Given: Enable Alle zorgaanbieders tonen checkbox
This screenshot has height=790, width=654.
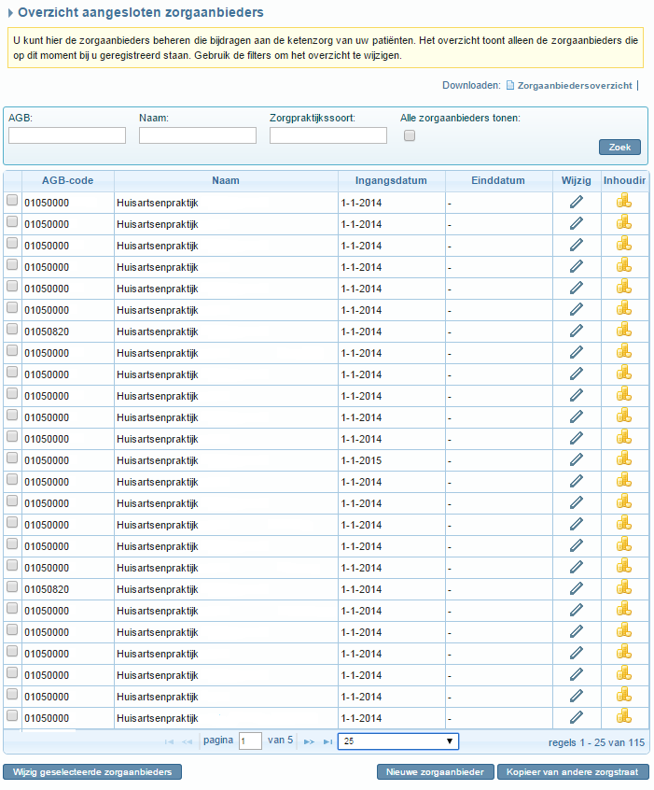Looking at the screenshot, I should point(410,135).
